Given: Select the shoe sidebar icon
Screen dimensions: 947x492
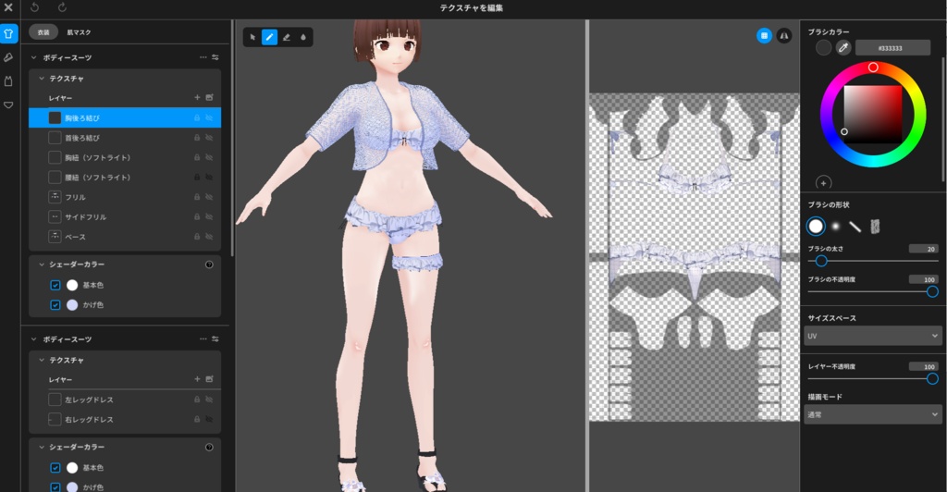Looking at the screenshot, I should click(8, 57).
